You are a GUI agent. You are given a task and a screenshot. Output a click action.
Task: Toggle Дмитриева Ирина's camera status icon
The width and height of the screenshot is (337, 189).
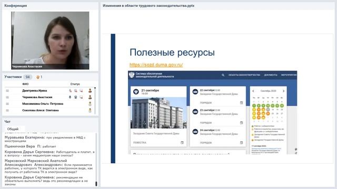[x=76, y=91]
